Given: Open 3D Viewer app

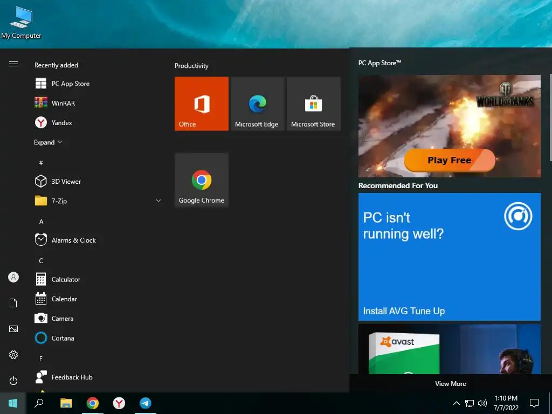Looking at the screenshot, I should pos(98,181).
